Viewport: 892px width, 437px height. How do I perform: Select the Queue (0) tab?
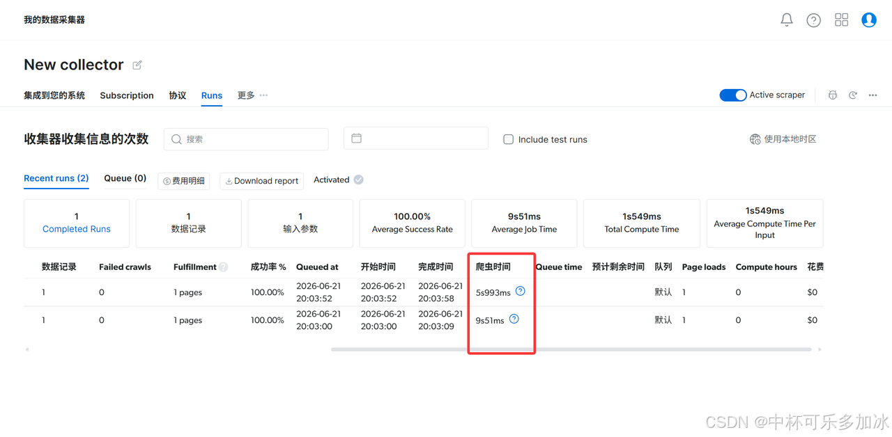tap(125, 178)
